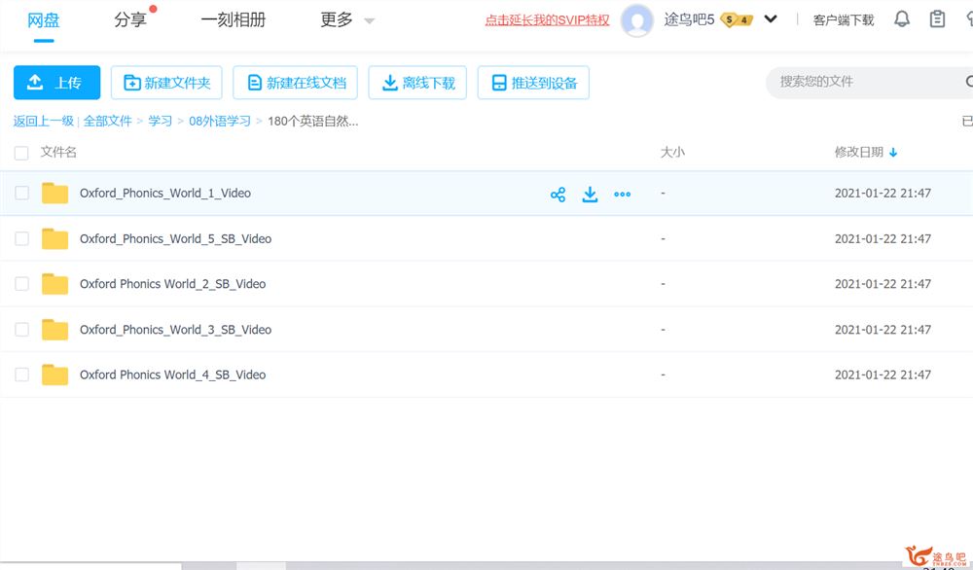Select checkbox for Oxford Phonics World_2_SB_Video

coord(21,284)
